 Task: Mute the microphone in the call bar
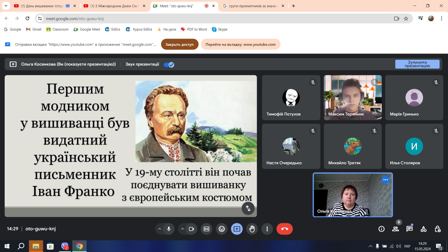click(169, 229)
